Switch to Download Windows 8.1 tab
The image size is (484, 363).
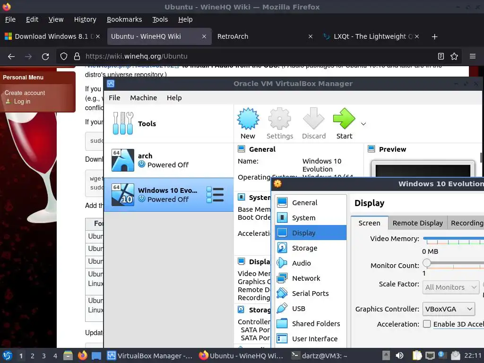pyautogui.click(x=52, y=36)
